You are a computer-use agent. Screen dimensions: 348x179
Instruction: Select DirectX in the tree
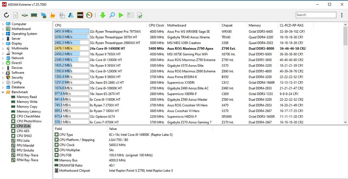coord(17,63)
